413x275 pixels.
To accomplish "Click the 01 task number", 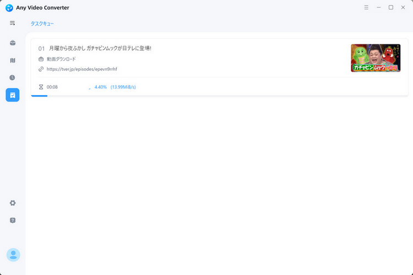I will tap(41, 49).
